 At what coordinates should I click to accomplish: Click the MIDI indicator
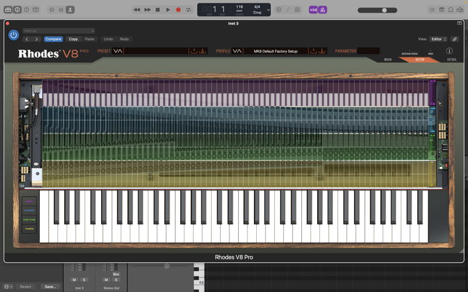431,53
